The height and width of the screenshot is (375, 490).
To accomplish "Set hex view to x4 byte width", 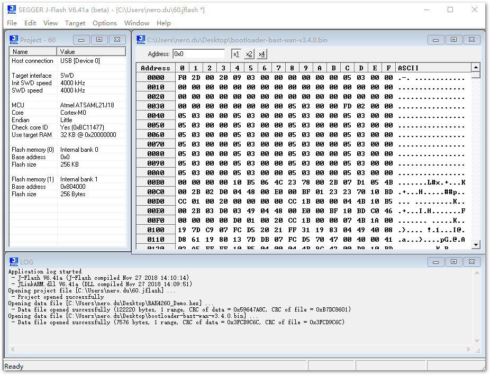I will click(x=261, y=54).
